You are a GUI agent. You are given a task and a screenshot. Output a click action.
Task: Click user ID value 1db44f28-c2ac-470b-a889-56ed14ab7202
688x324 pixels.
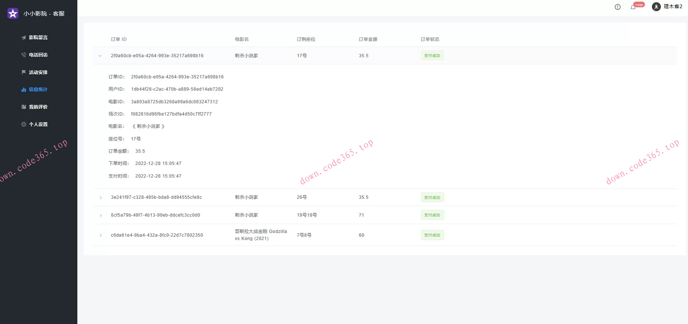[177, 89]
